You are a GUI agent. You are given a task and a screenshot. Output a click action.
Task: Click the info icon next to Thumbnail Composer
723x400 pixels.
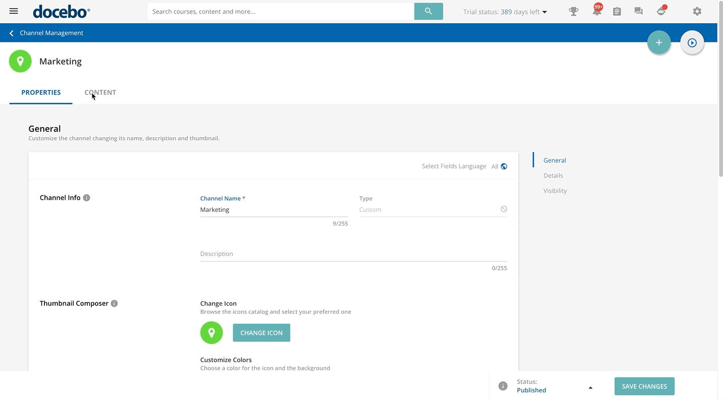[x=114, y=303]
